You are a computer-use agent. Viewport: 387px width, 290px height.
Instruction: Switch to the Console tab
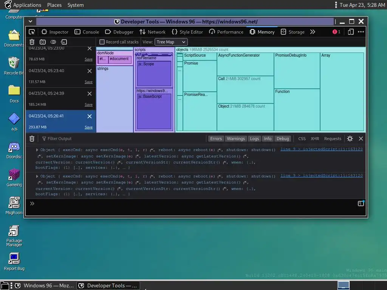(x=87, y=32)
